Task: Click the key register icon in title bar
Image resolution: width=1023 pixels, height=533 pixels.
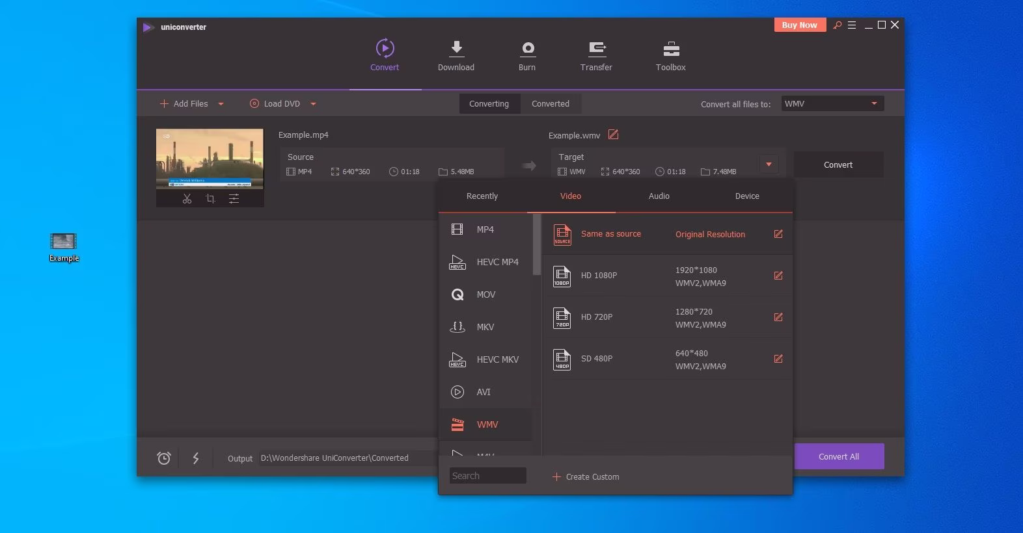Action: (x=838, y=25)
